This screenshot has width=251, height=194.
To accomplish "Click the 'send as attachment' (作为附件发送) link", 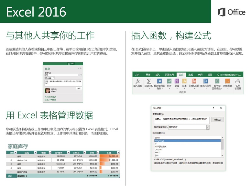I will [50, 97].
